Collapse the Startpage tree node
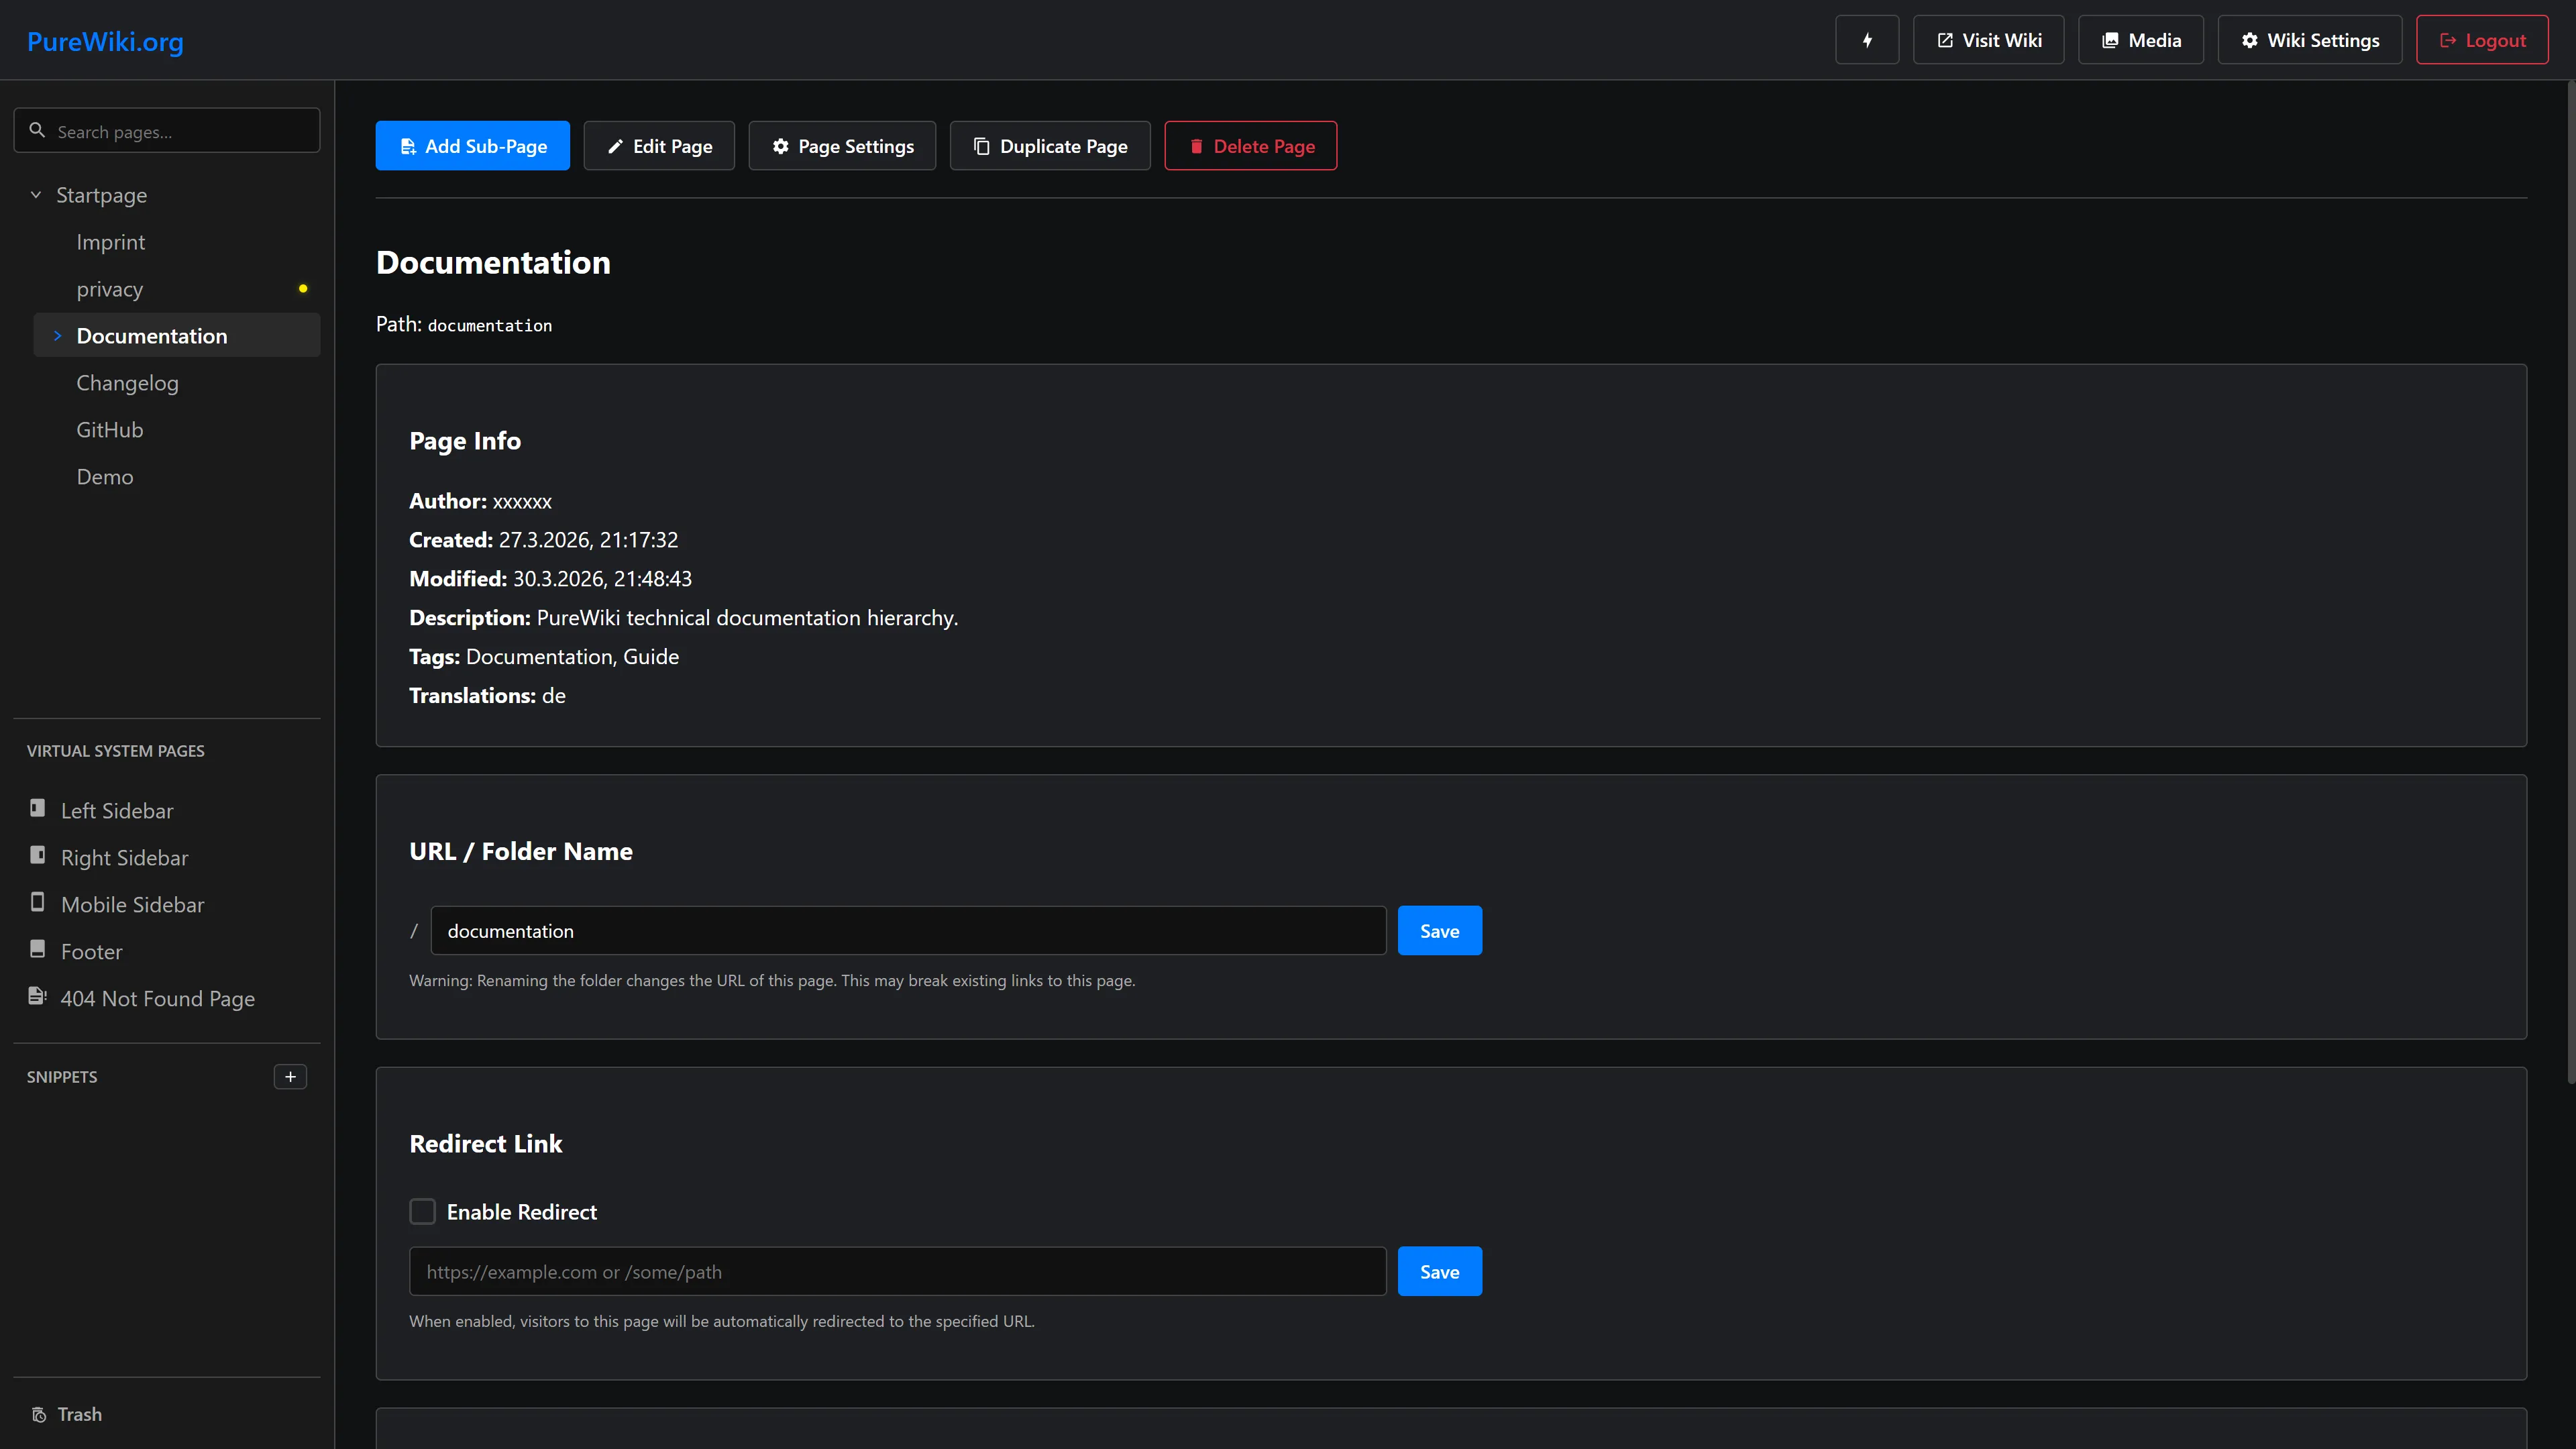Image resolution: width=2576 pixels, height=1449 pixels. pos(36,195)
